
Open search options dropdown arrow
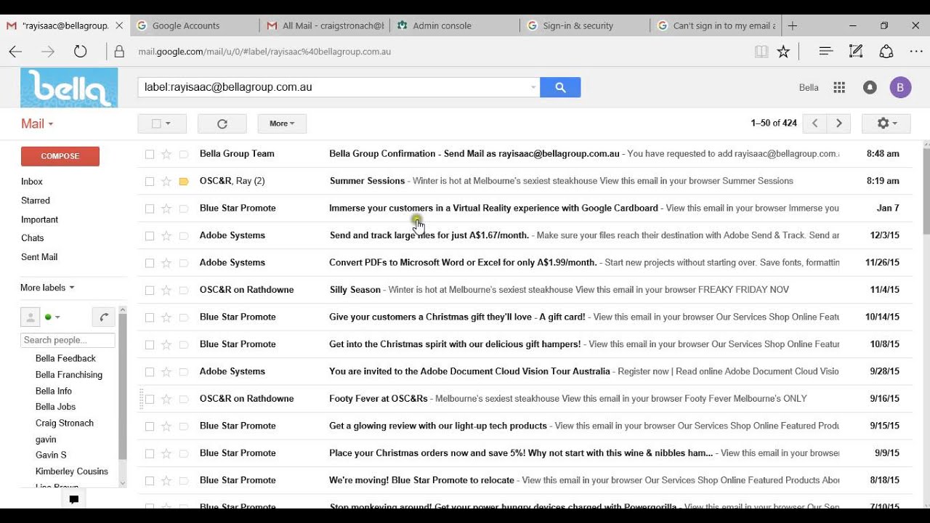(533, 87)
